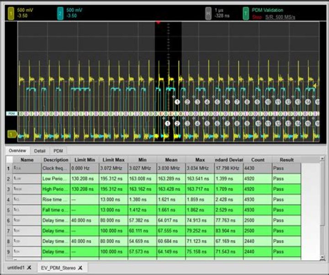
Task: Select the '2440' count in row 9
Action: [258, 252]
